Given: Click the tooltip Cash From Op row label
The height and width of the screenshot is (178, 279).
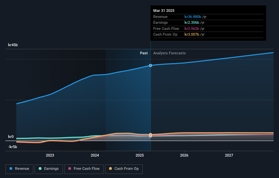Looking at the screenshot, I should (x=165, y=35).
